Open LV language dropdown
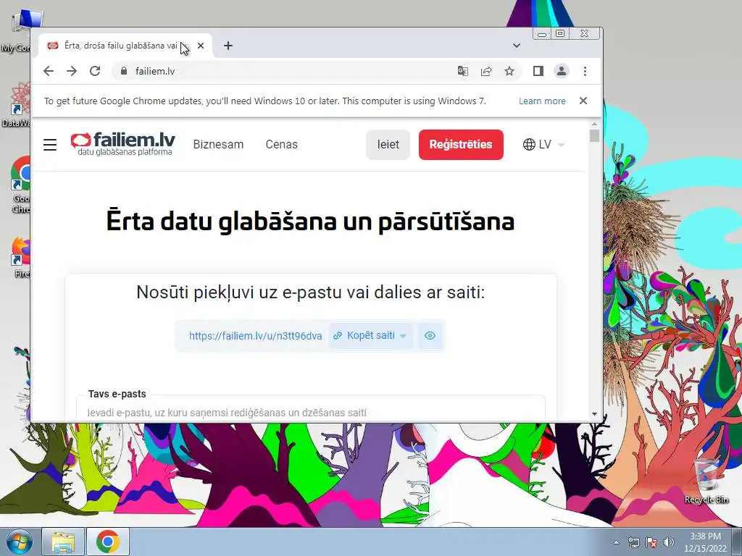 [x=543, y=144]
